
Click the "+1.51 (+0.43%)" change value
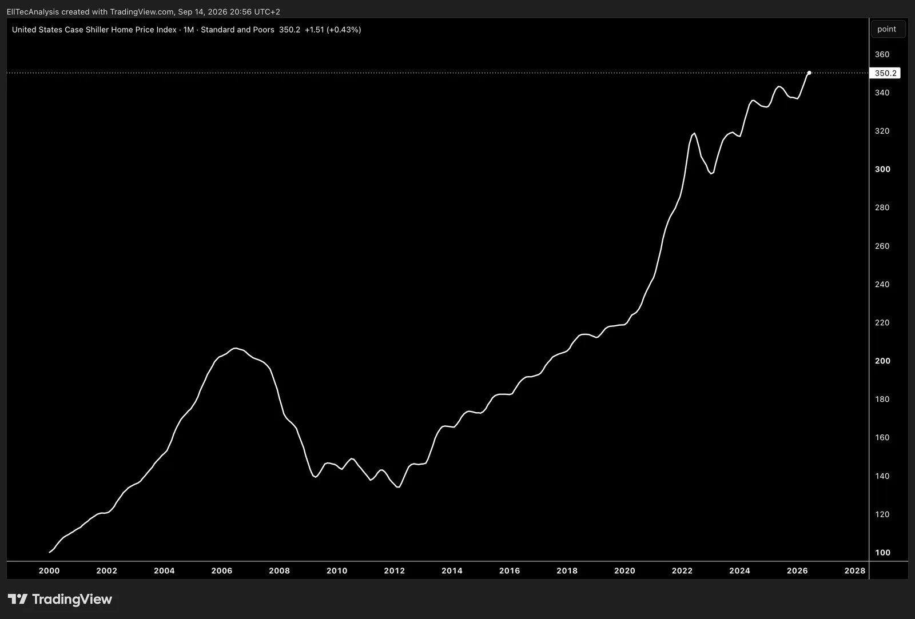333,30
